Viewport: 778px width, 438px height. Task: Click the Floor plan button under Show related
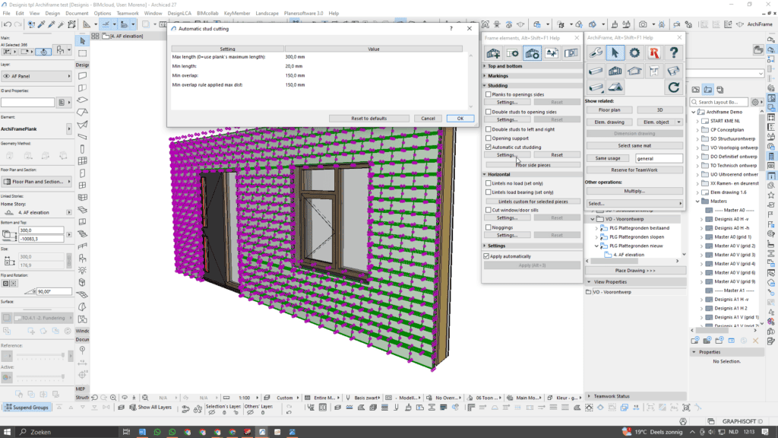tap(609, 110)
